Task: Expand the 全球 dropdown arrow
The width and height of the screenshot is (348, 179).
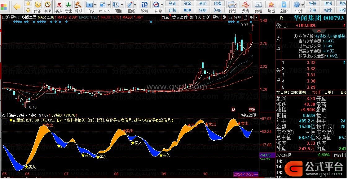Action: 302,5
